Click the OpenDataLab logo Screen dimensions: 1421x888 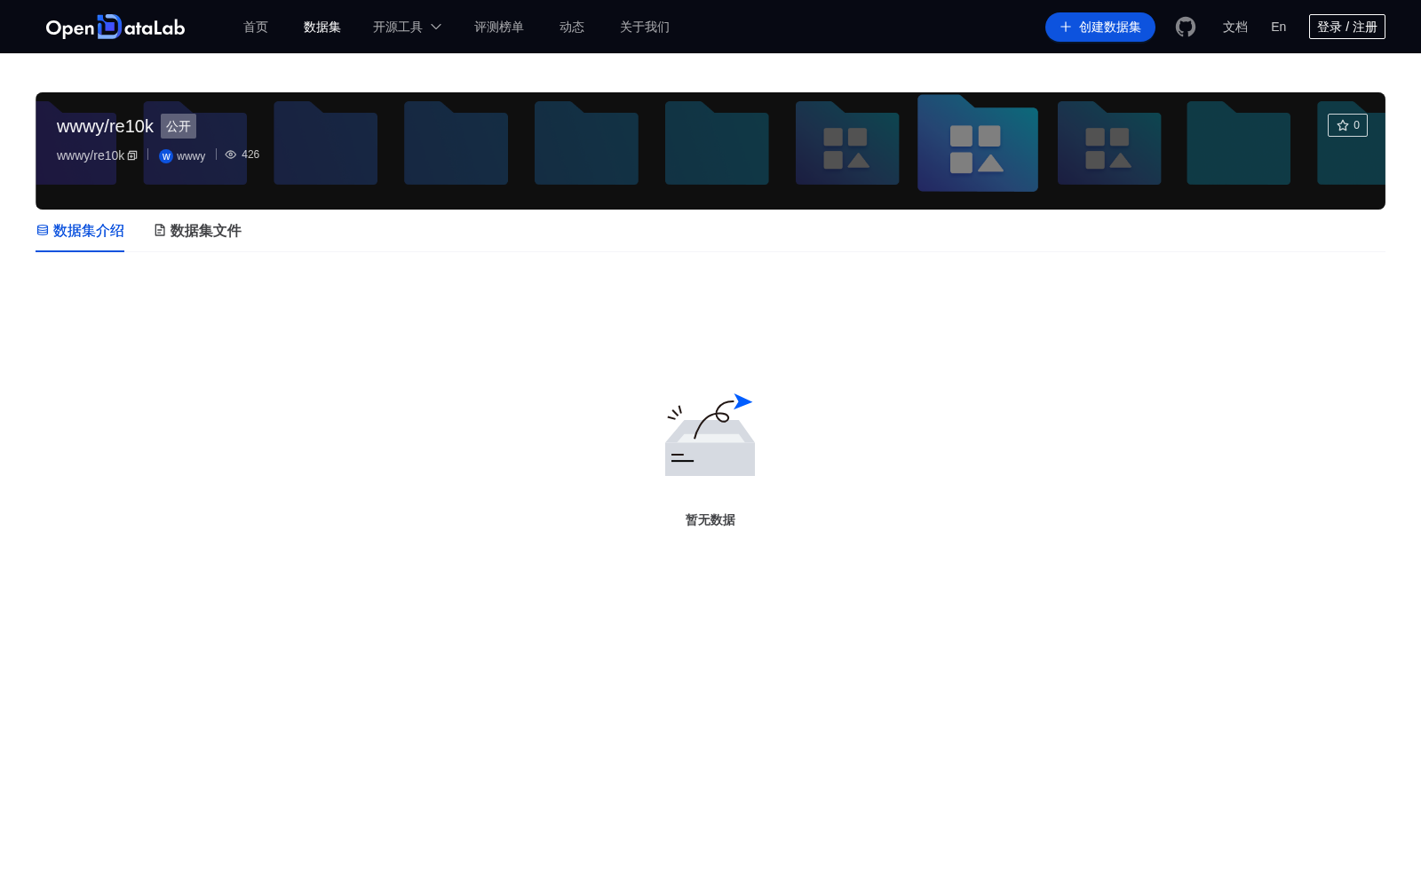[x=115, y=27]
